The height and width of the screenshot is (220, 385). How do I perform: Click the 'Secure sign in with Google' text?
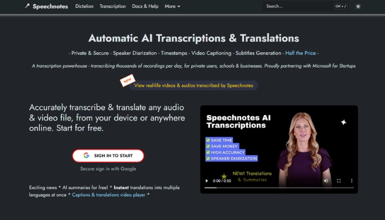coord(108,169)
